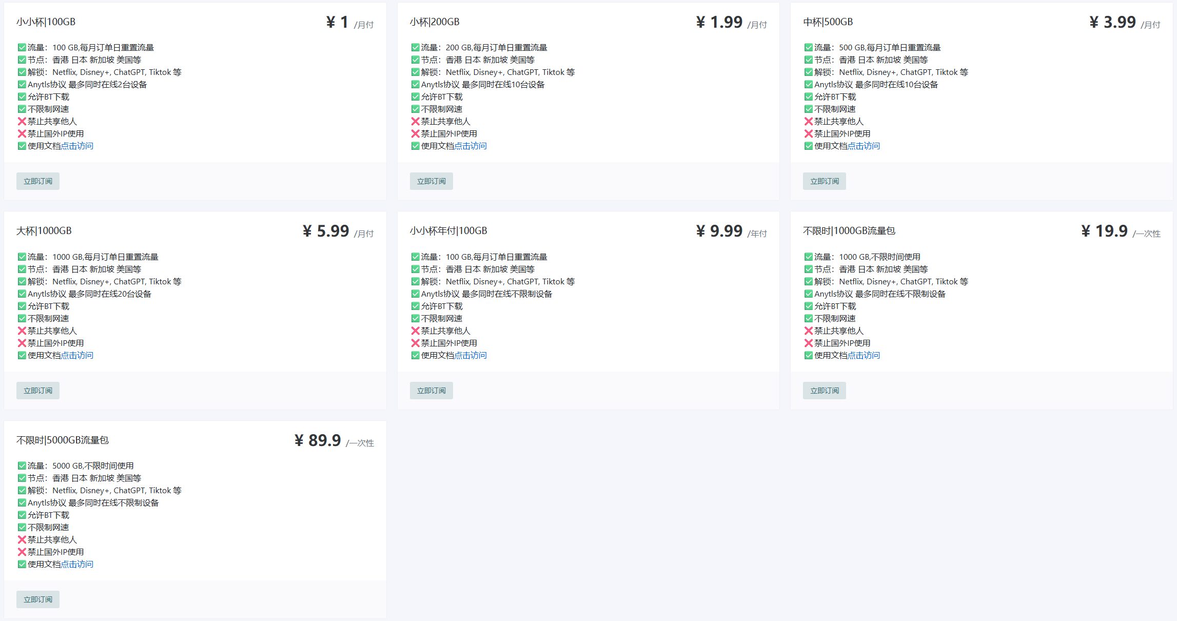Screen dimensions: 1177x621
Task: Click red X beside 禁止国外IP使用 in 大杯|1000GB card
Action: click(22, 343)
